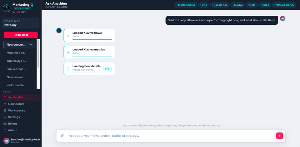Screen dimensions: 300x147
Task: Go to the Connectors page
Action: click(21, 104)
